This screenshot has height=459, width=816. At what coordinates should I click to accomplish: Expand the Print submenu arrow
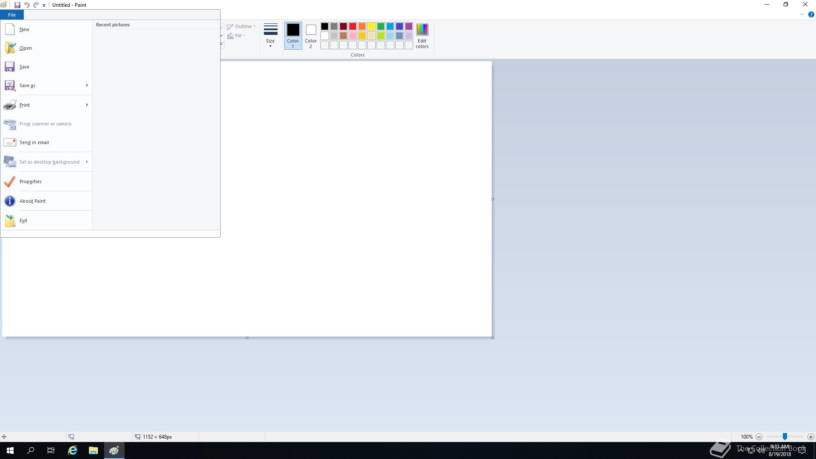tap(87, 105)
